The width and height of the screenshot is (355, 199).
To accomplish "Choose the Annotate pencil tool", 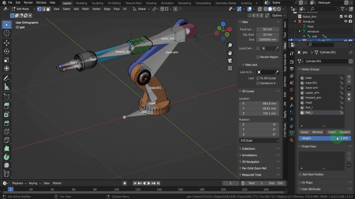I will coord(6,78).
